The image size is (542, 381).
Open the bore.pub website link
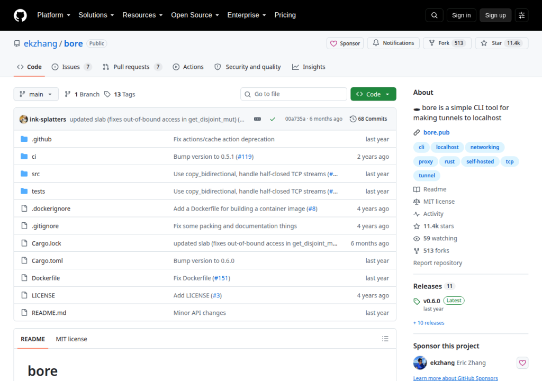[x=437, y=132]
